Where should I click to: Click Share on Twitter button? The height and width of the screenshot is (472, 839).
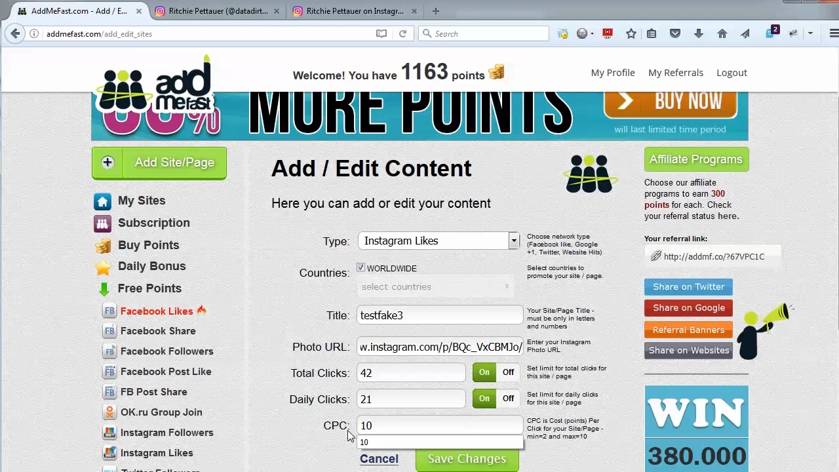(688, 286)
